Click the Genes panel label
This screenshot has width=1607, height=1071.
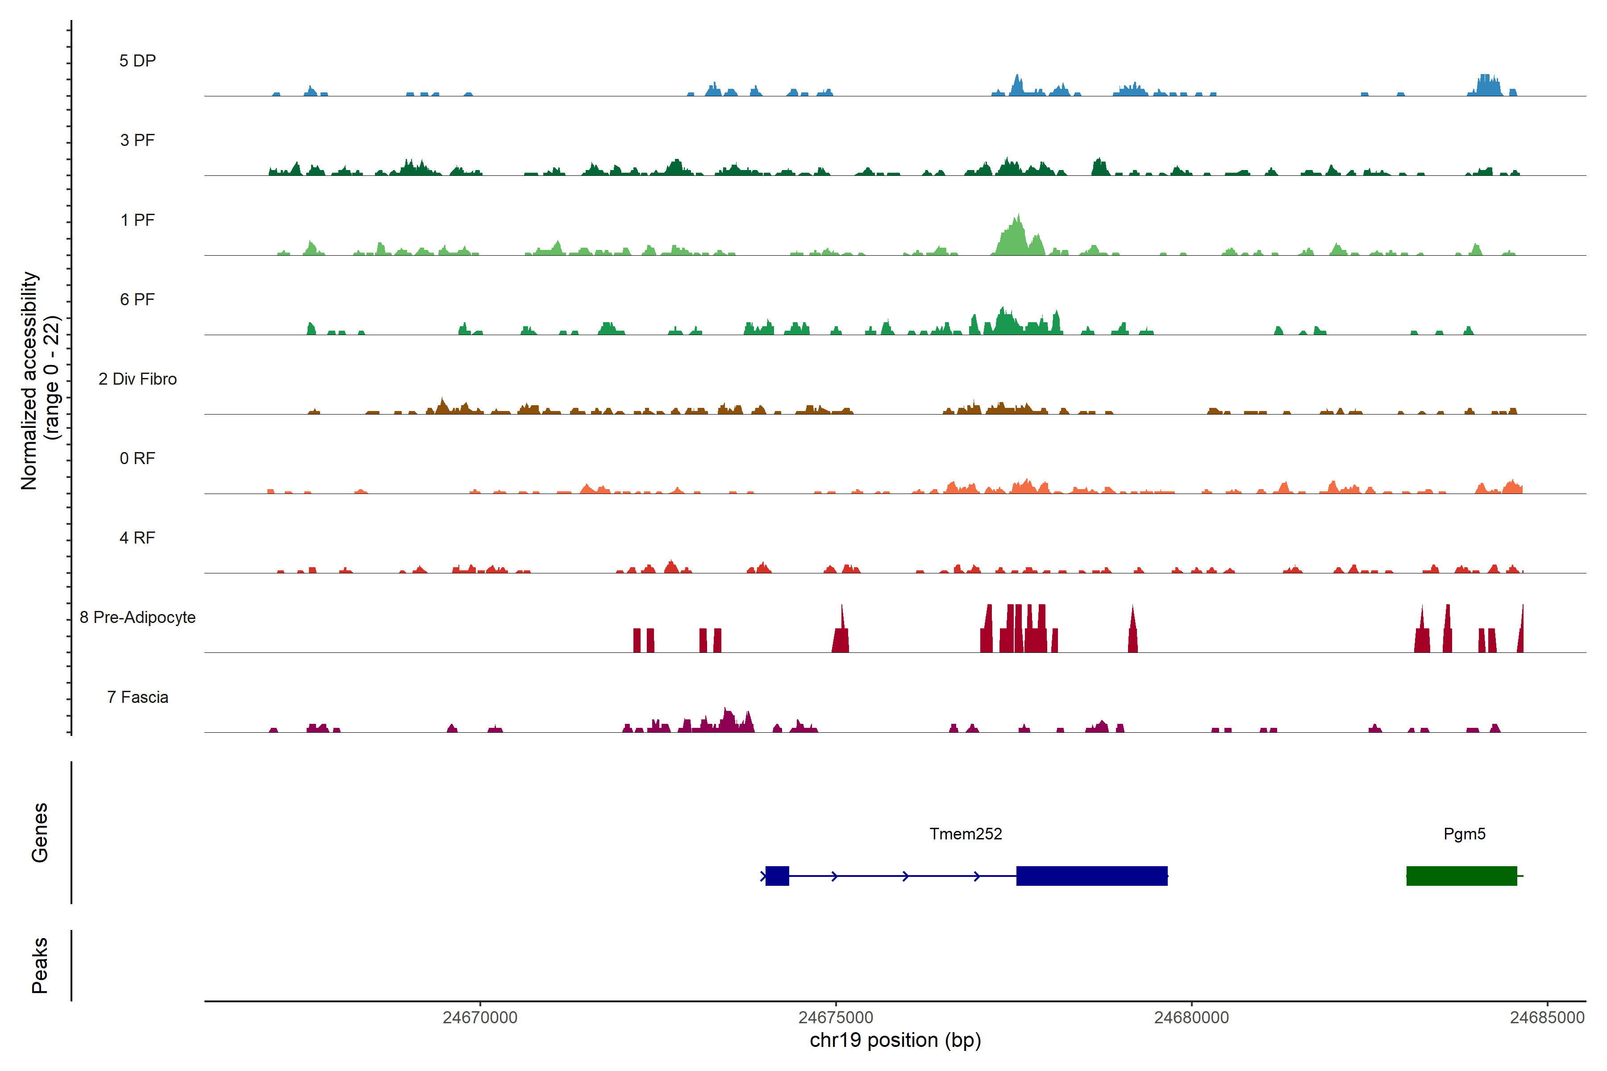coord(40,832)
